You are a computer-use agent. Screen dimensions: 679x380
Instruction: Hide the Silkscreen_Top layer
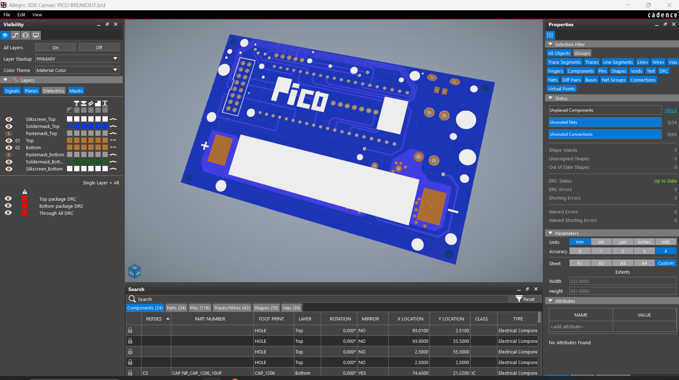coord(9,119)
